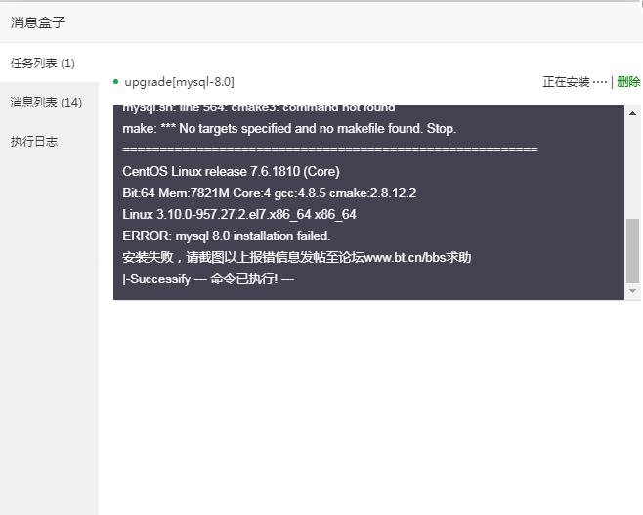
Task: Click the 正在安装 status text
Action: 566,82
